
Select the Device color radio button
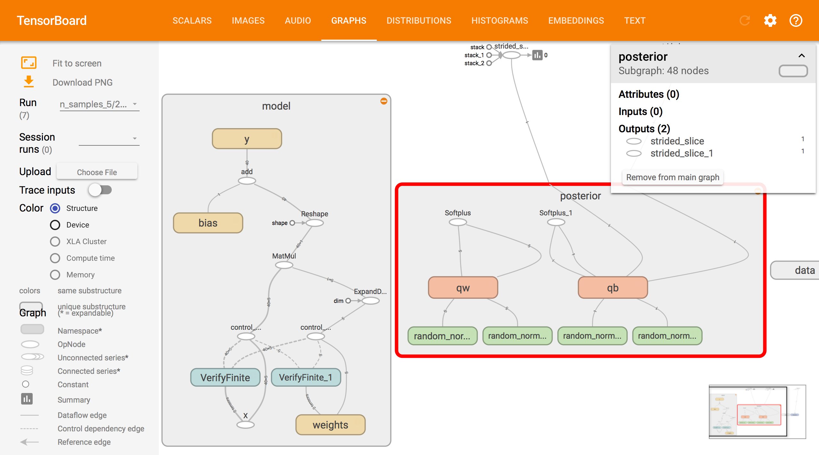[x=55, y=225]
